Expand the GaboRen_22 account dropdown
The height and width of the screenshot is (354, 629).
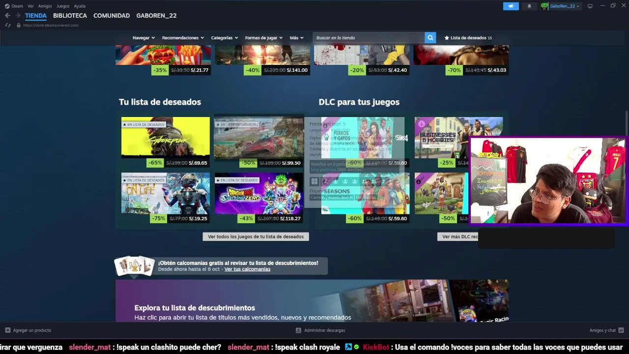pyautogui.click(x=565, y=6)
